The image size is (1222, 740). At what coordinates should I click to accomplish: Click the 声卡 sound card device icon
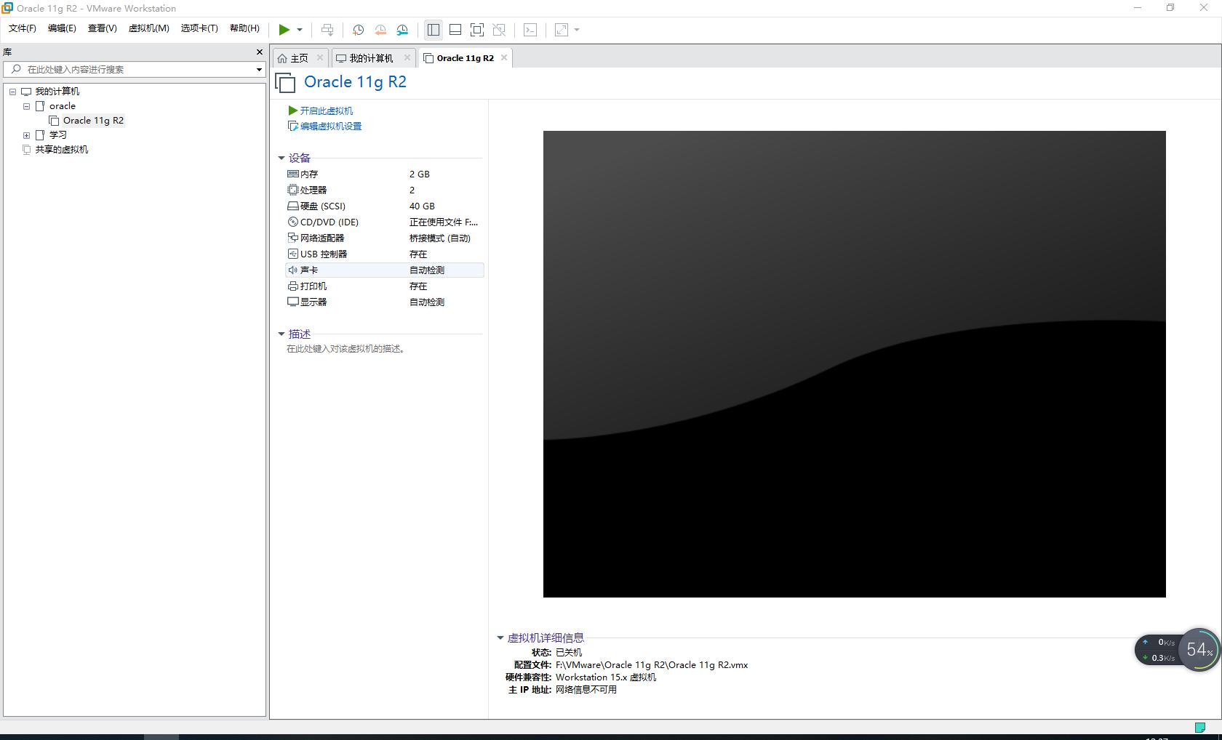tap(292, 270)
